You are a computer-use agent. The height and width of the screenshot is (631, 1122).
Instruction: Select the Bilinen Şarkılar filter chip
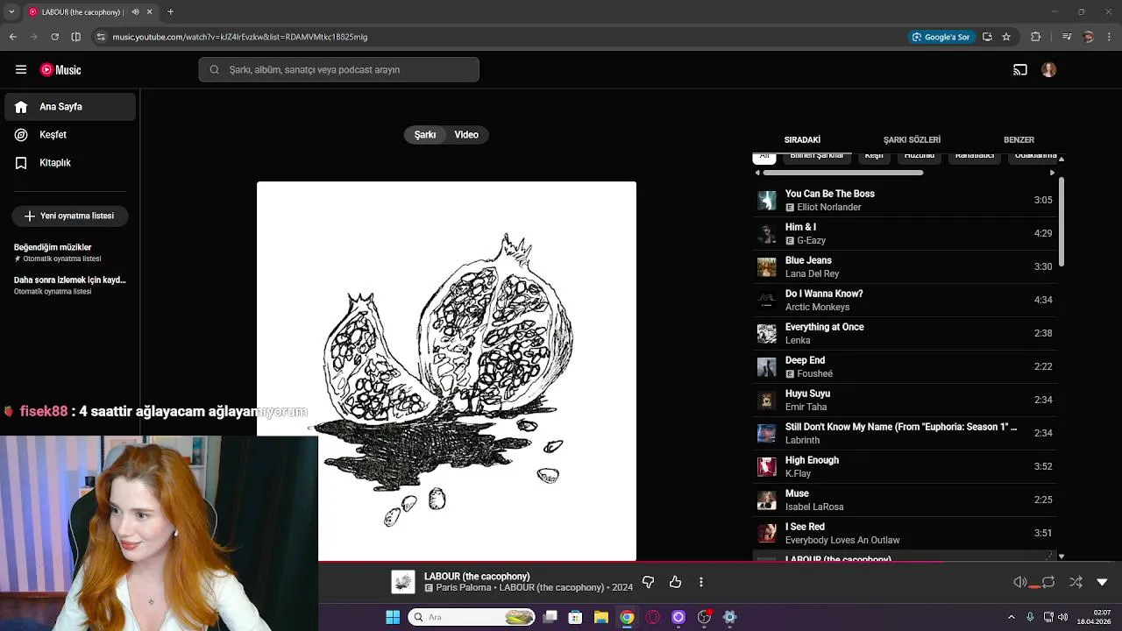click(817, 157)
